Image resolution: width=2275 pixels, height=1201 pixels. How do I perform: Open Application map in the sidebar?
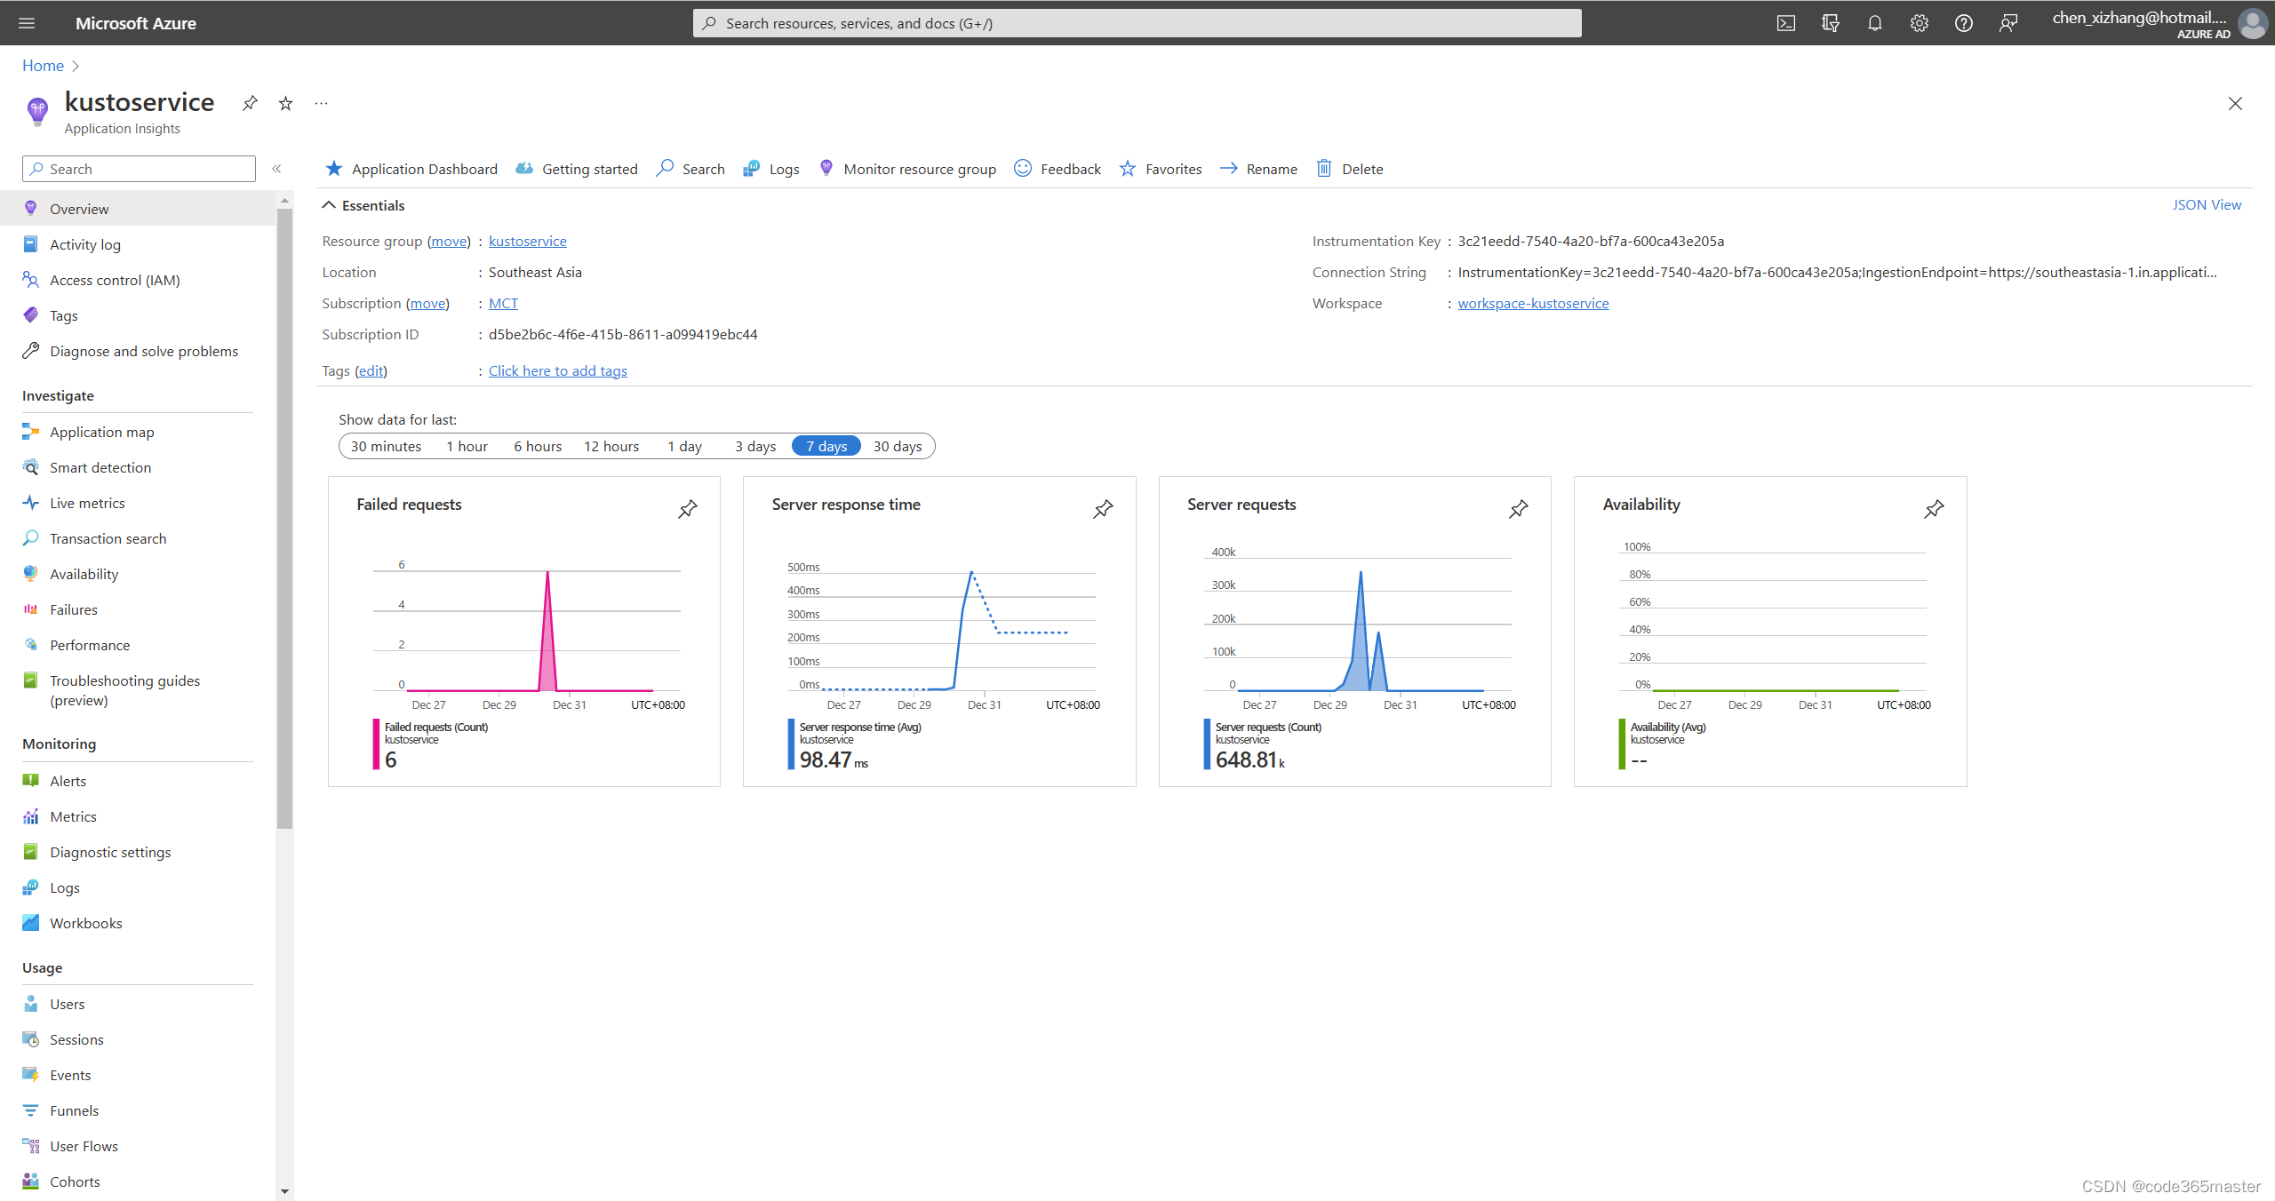pyautogui.click(x=101, y=432)
